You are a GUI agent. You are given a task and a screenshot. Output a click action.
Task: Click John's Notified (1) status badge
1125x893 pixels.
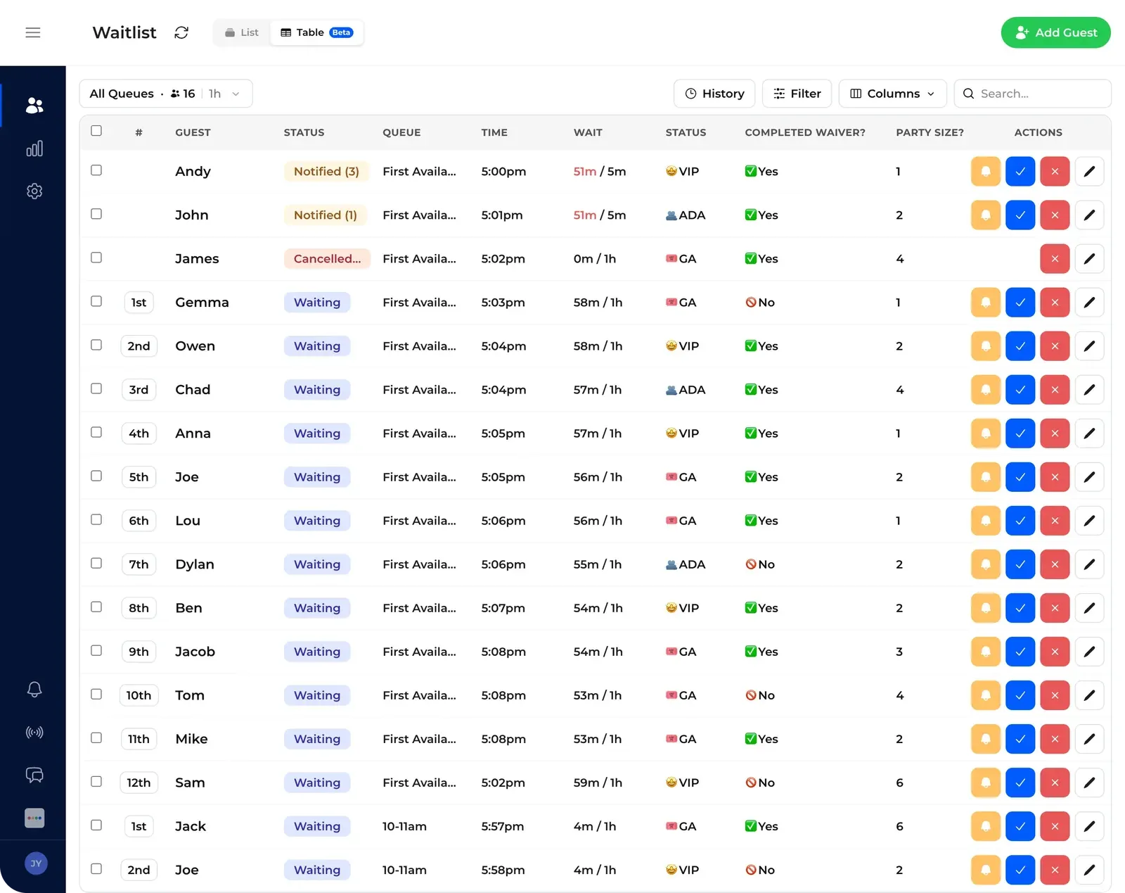[x=325, y=215]
